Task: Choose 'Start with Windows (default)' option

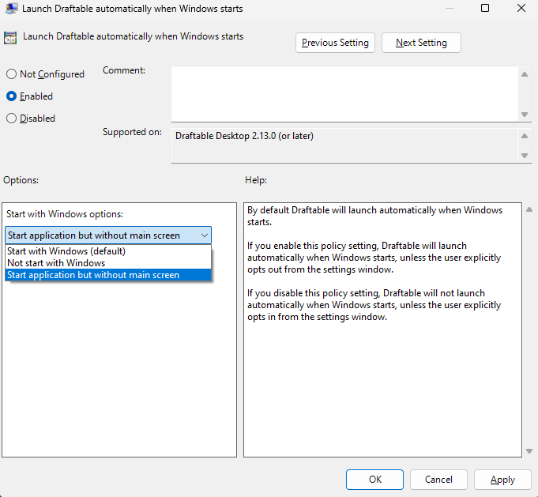Action: click(x=108, y=251)
